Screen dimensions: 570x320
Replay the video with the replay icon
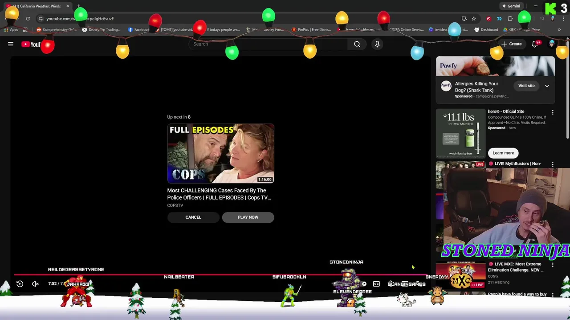(x=20, y=284)
